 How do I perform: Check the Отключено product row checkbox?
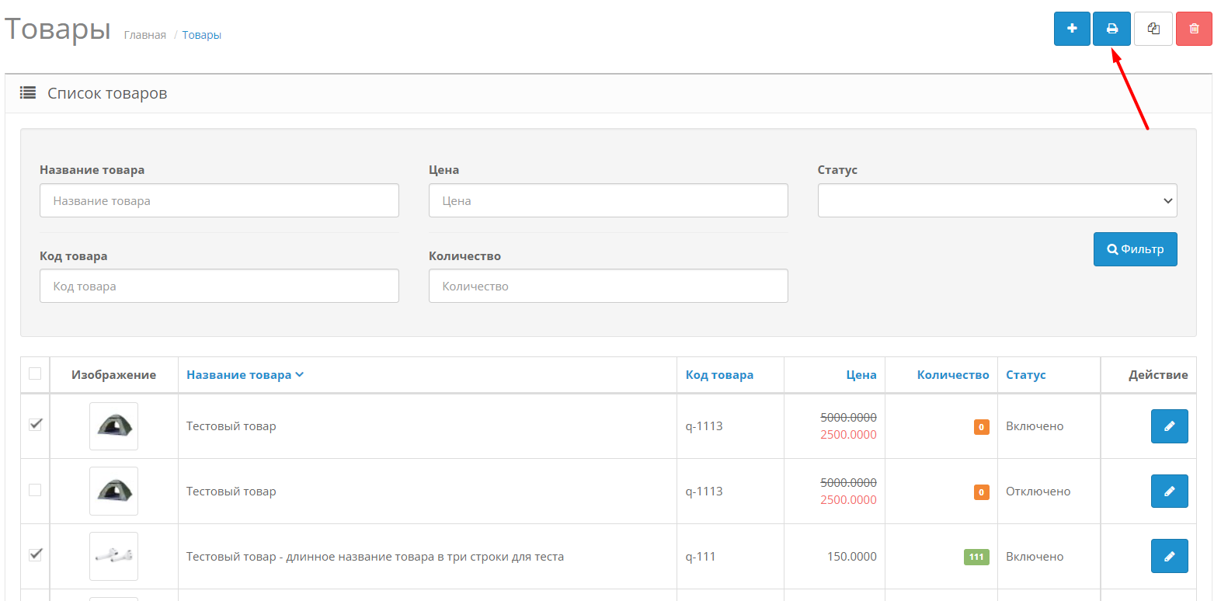tap(35, 490)
